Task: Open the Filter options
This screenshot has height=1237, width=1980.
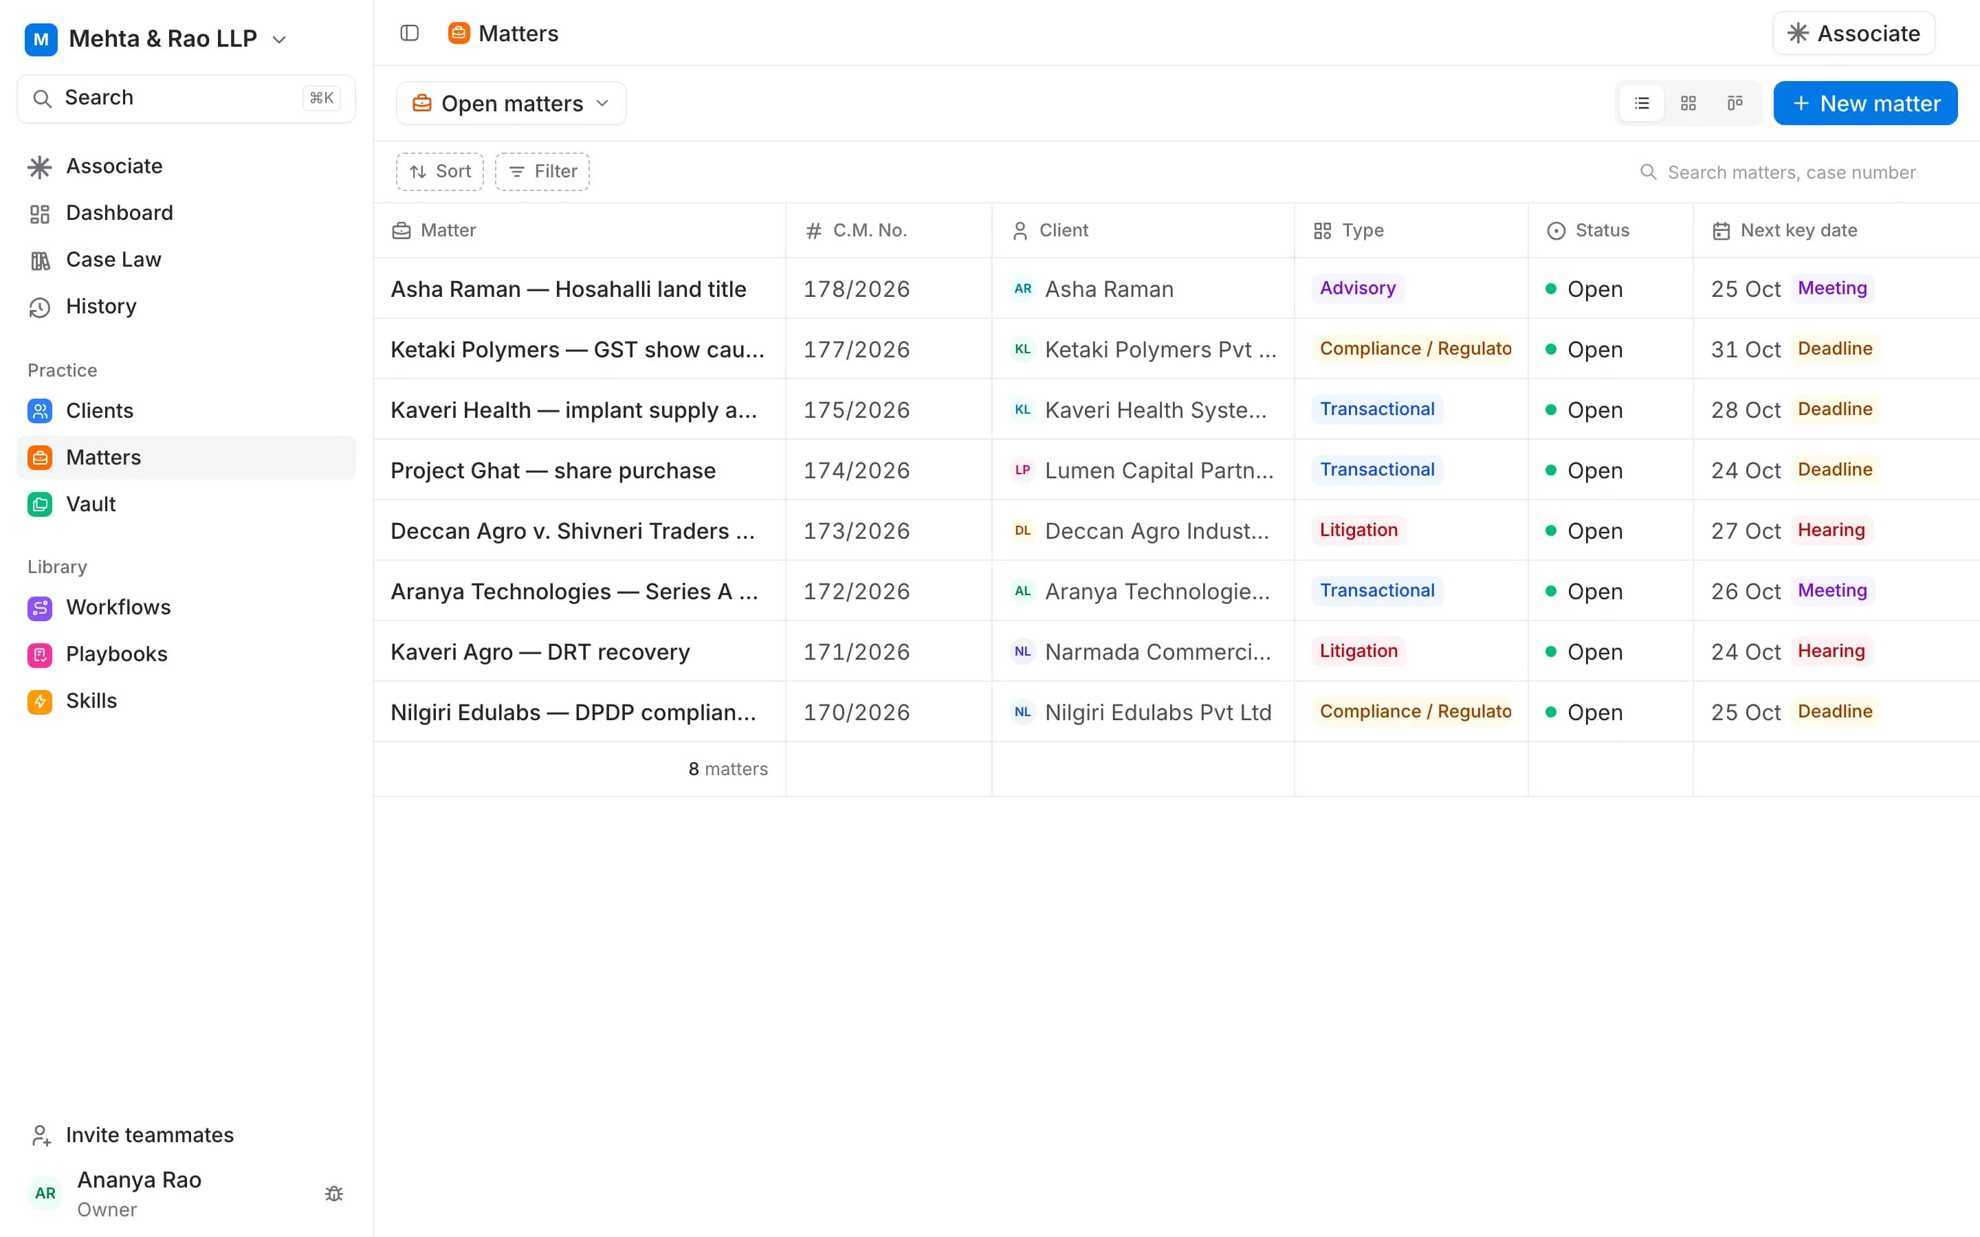Action: point(542,171)
